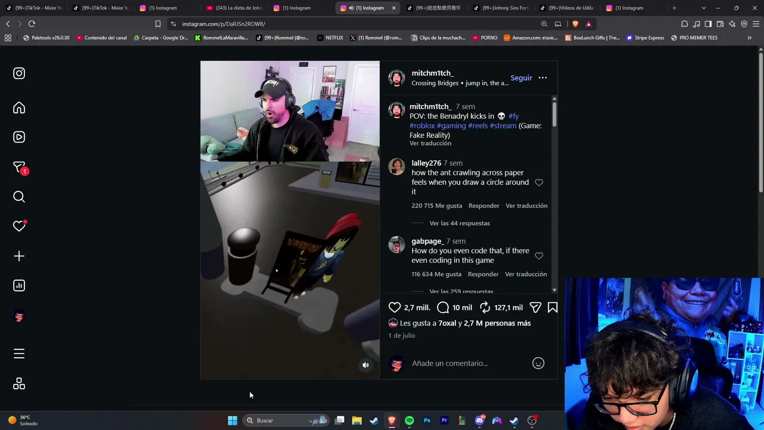Switch to the first TikTok tab
The image size is (764, 430).
pos(33,8)
